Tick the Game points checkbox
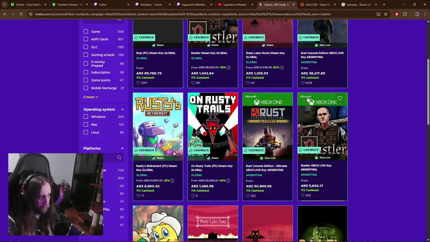 (86, 80)
